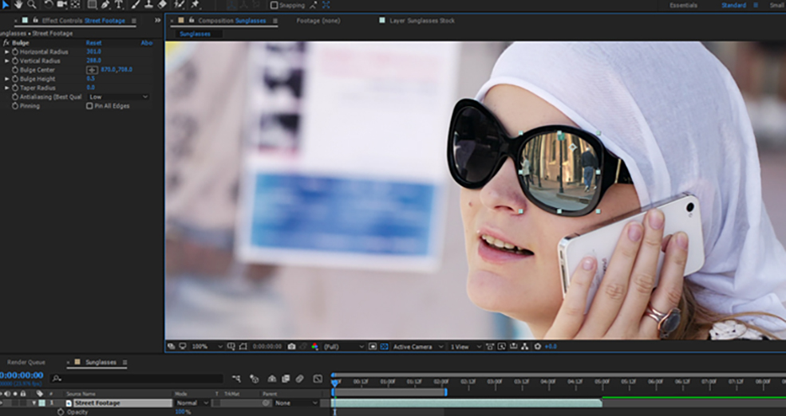
Task: Open the show channel RGB icon
Action: pos(315,347)
